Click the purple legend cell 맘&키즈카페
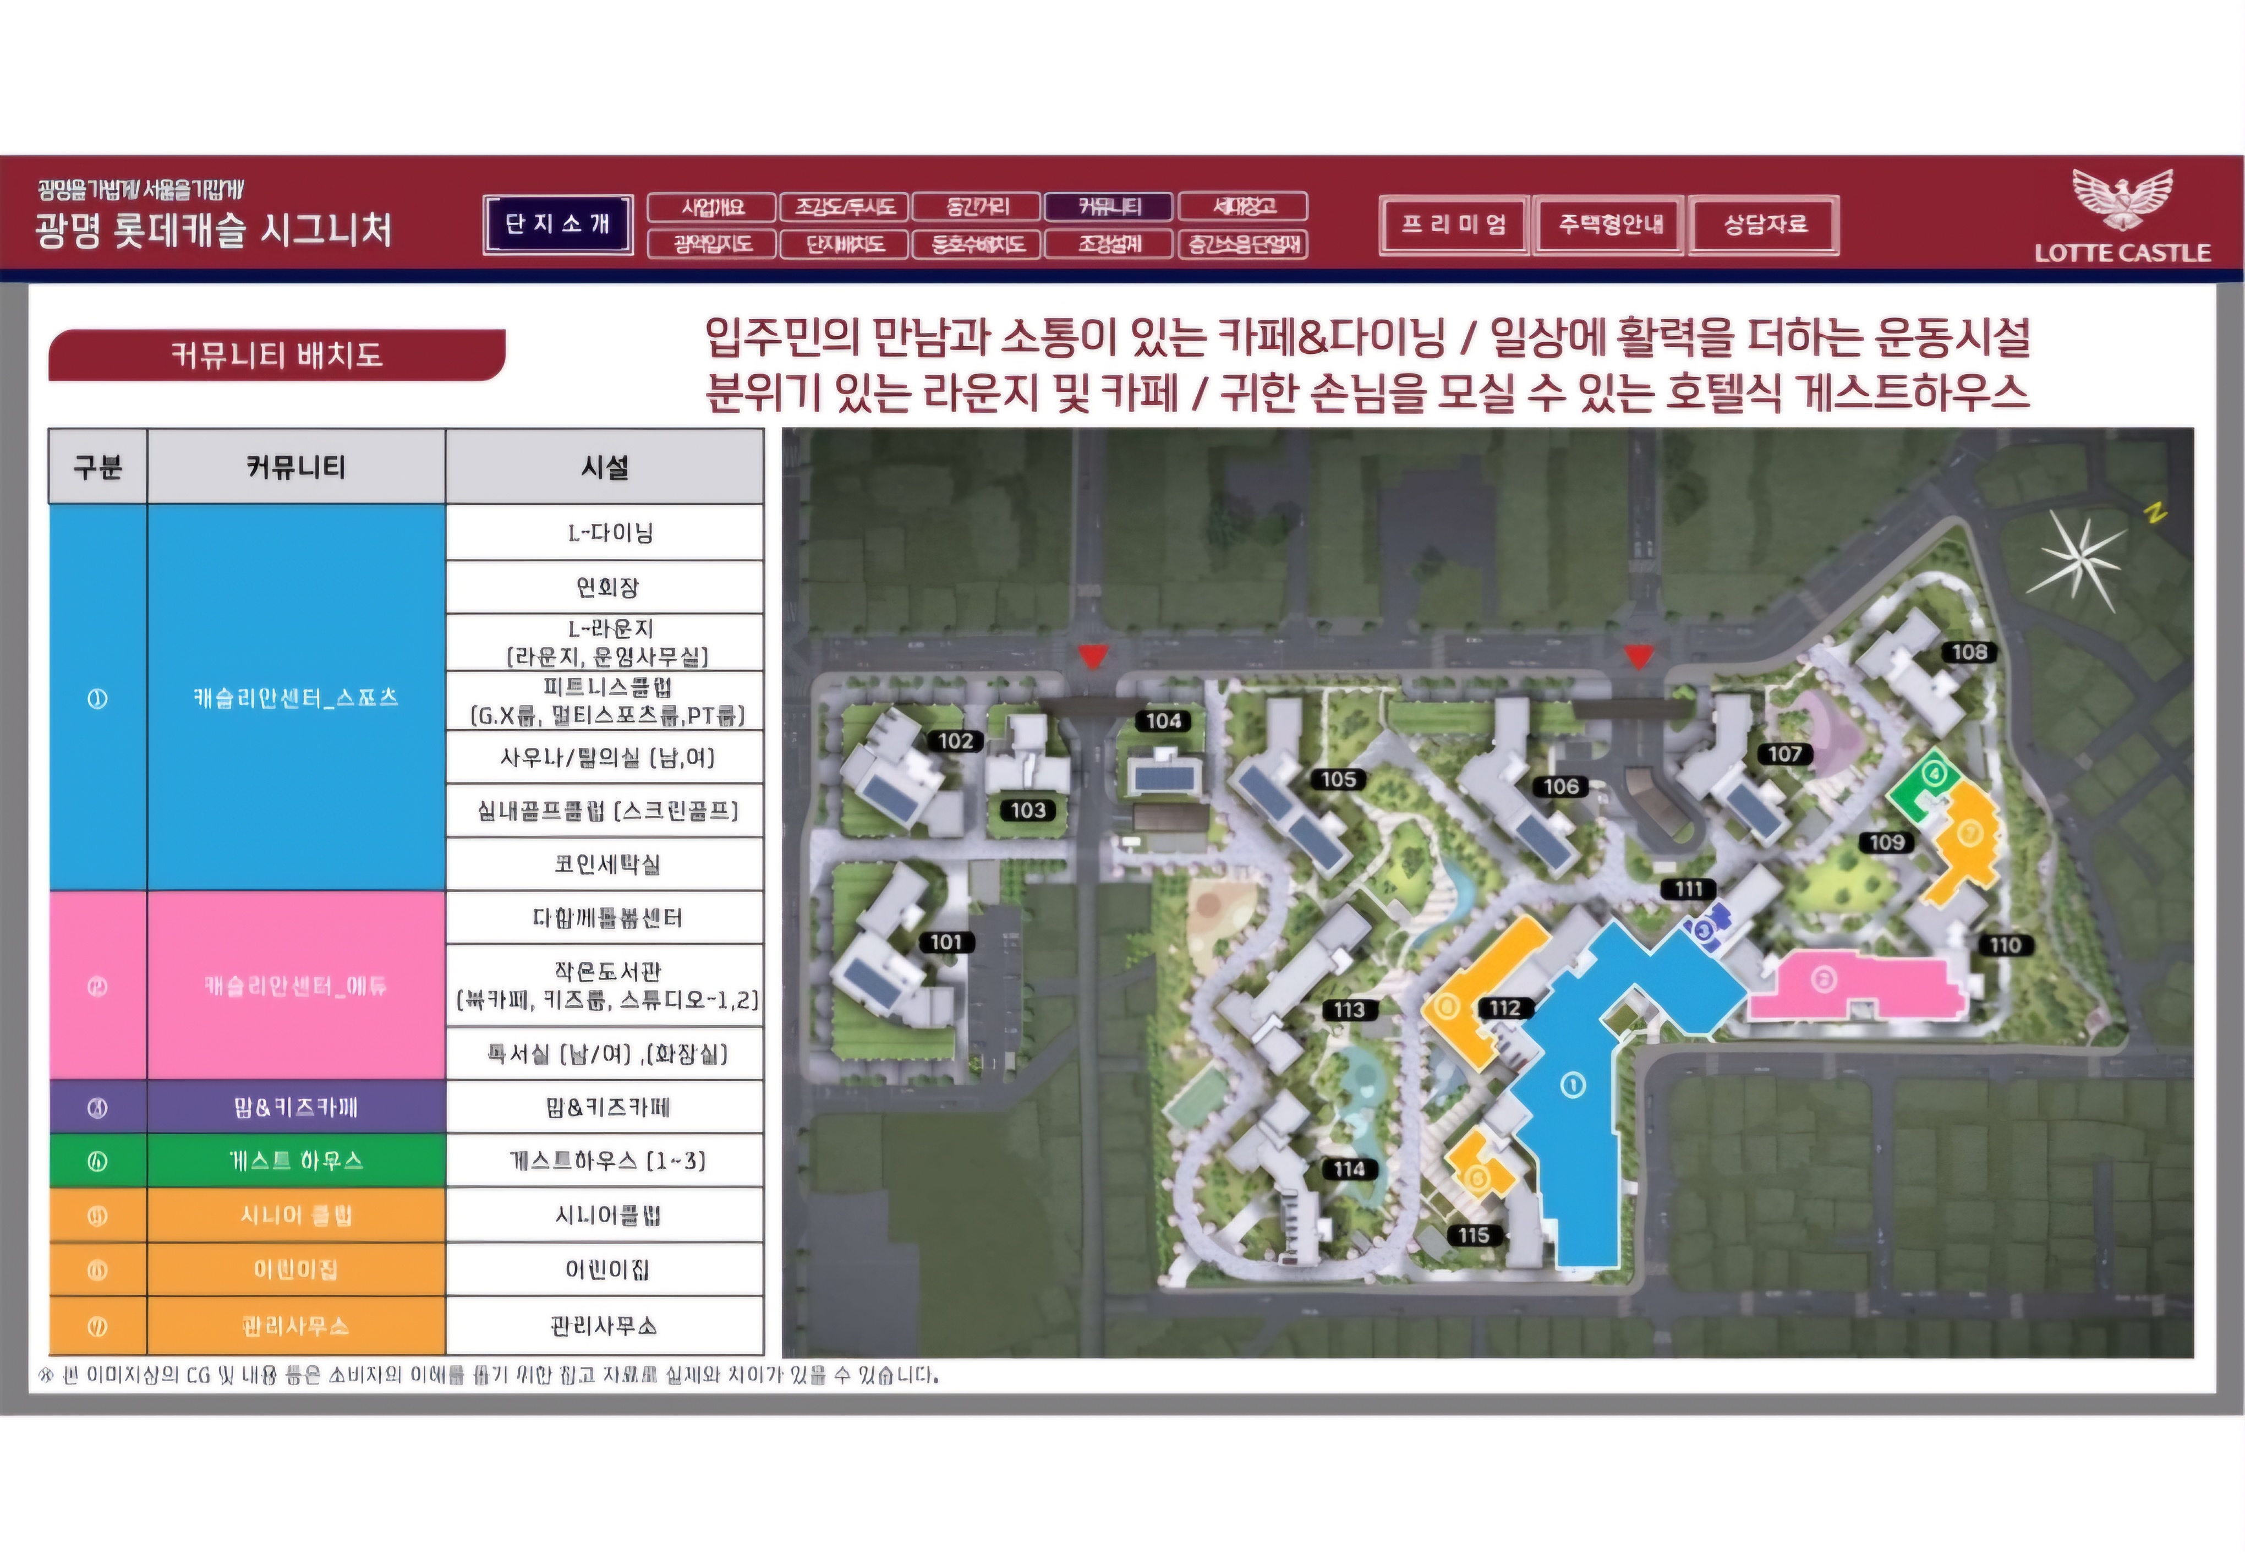 [296, 1107]
